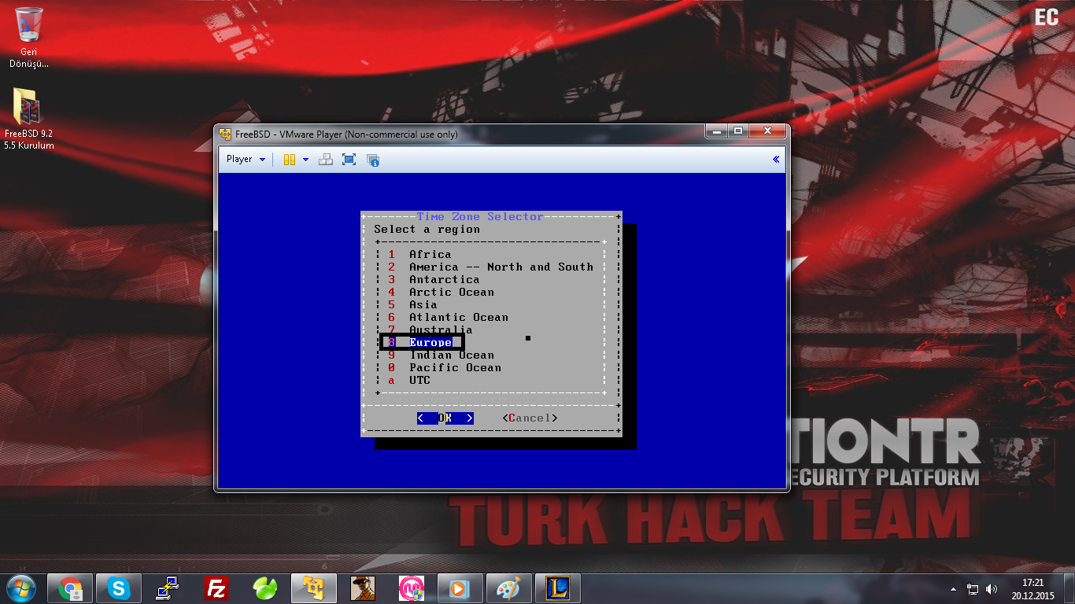
Task: Open Skype from the taskbar
Action: coord(119,588)
